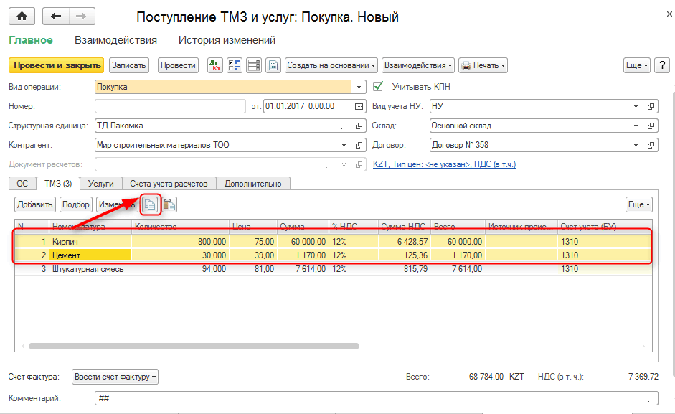Click the help question mark button
This screenshot has width=675, height=414.
(x=661, y=65)
